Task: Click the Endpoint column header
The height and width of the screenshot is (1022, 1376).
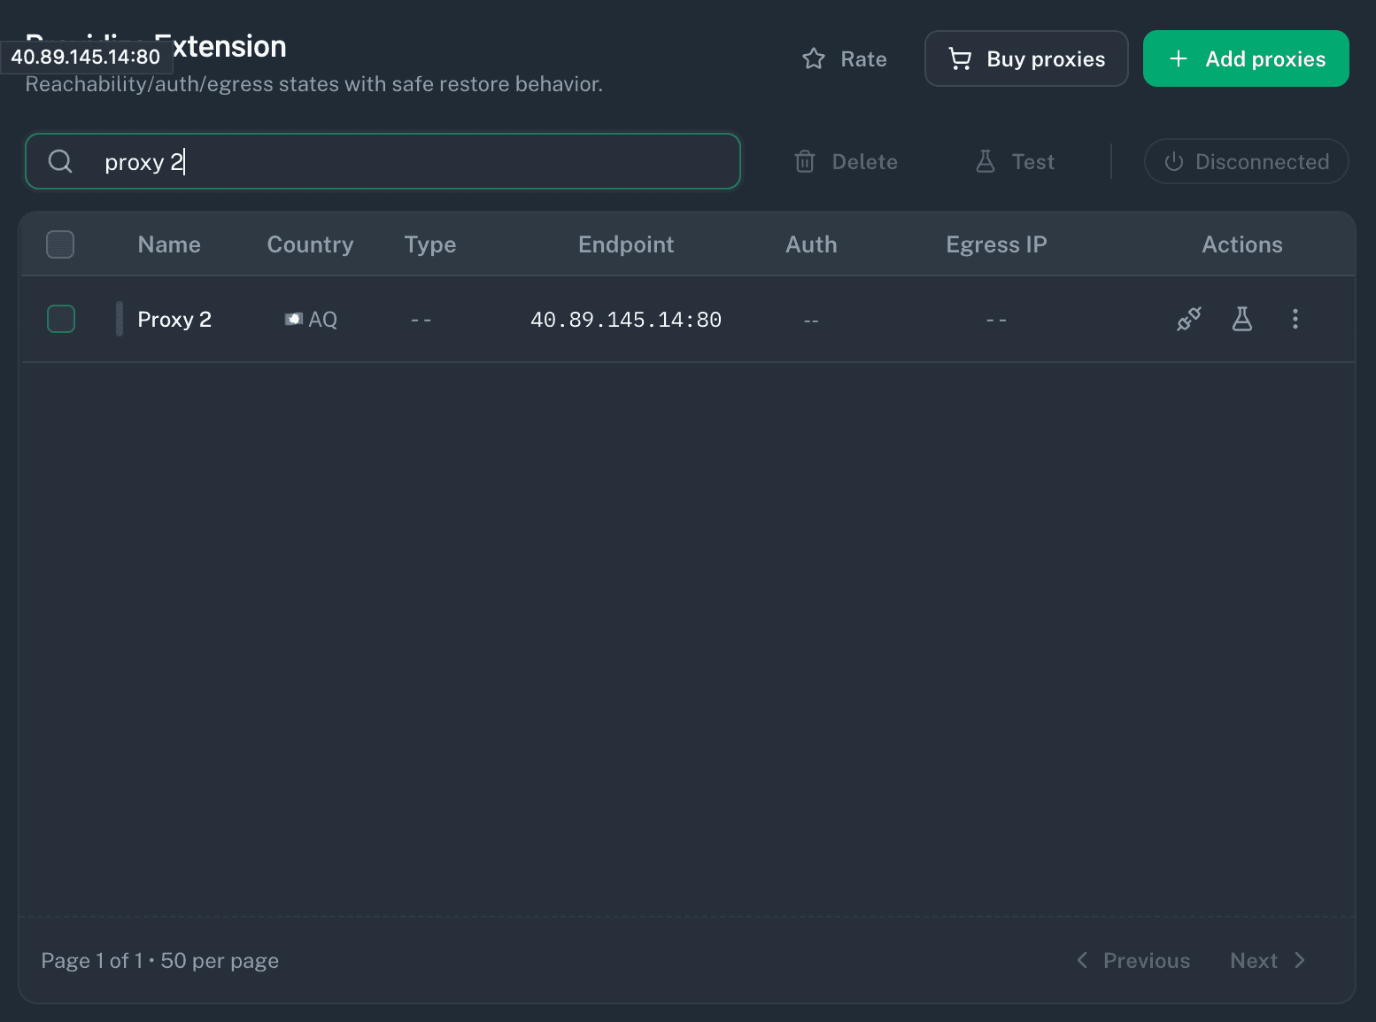Action: click(626, 244)
